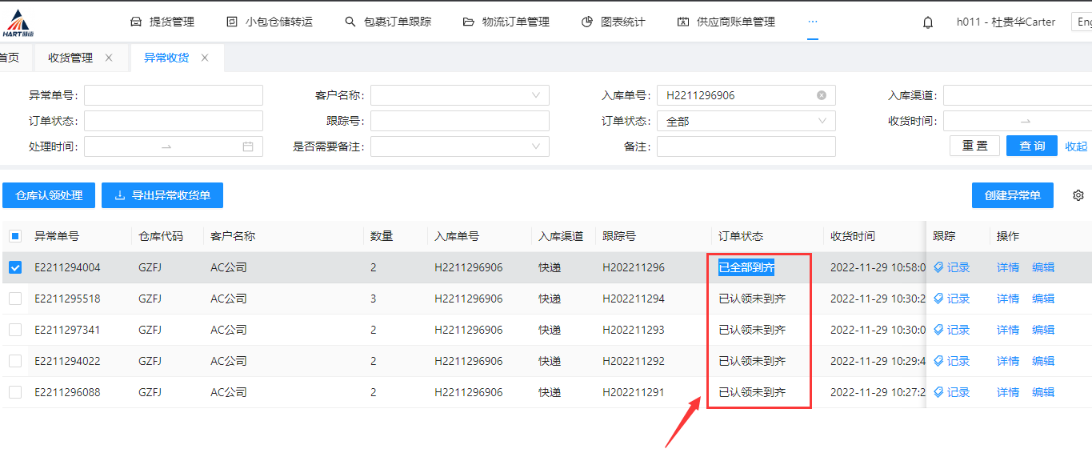Click the 异常单号 input field
The image size is (1092, 465).
(x=173, y=95)
